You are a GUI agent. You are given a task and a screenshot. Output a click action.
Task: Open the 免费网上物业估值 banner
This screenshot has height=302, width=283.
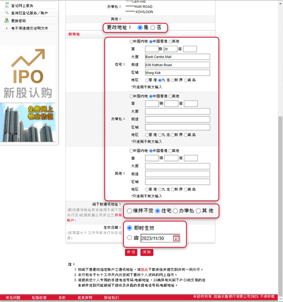click(x=28, y=122)
